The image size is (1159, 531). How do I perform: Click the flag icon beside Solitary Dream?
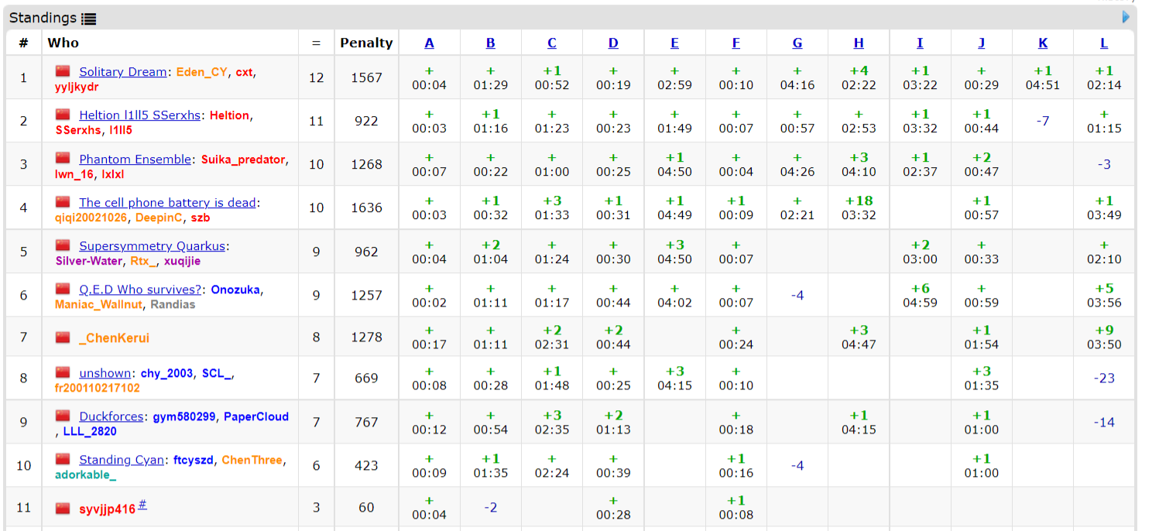[63, 71]
